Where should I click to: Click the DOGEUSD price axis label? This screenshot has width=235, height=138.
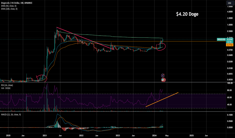(x=221, y=39)
